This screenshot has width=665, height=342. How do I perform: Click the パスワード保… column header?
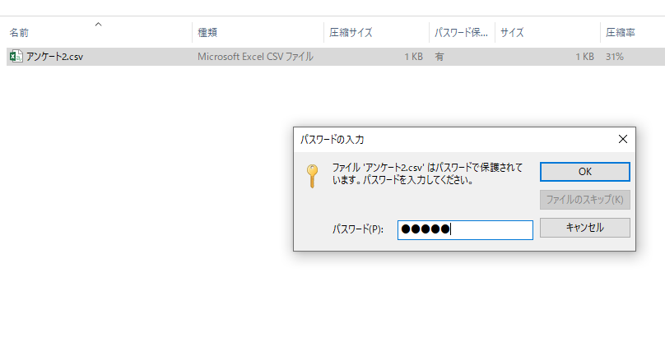coord(462,33)
